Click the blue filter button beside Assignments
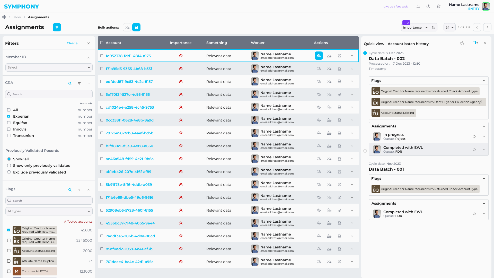The image size is (494, 278). pyautogui.click(x=57, y=27)
